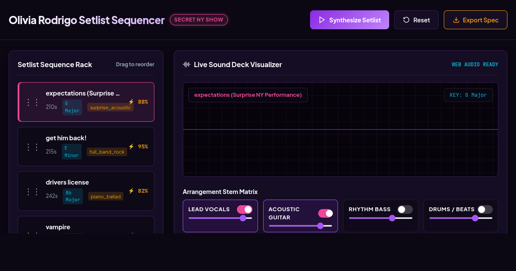
Task: Select the drivers license song card
Action: pos(86,191)
